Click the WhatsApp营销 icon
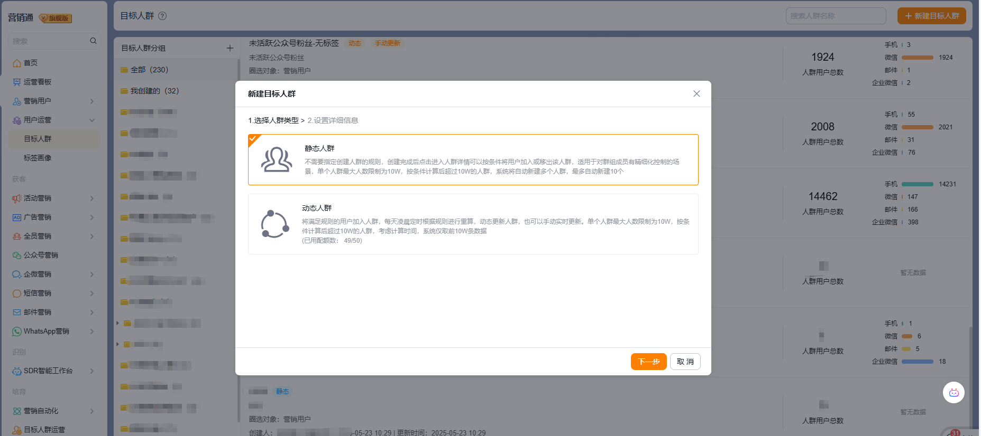This screenshot has width=981, height=436. [17, 331]
